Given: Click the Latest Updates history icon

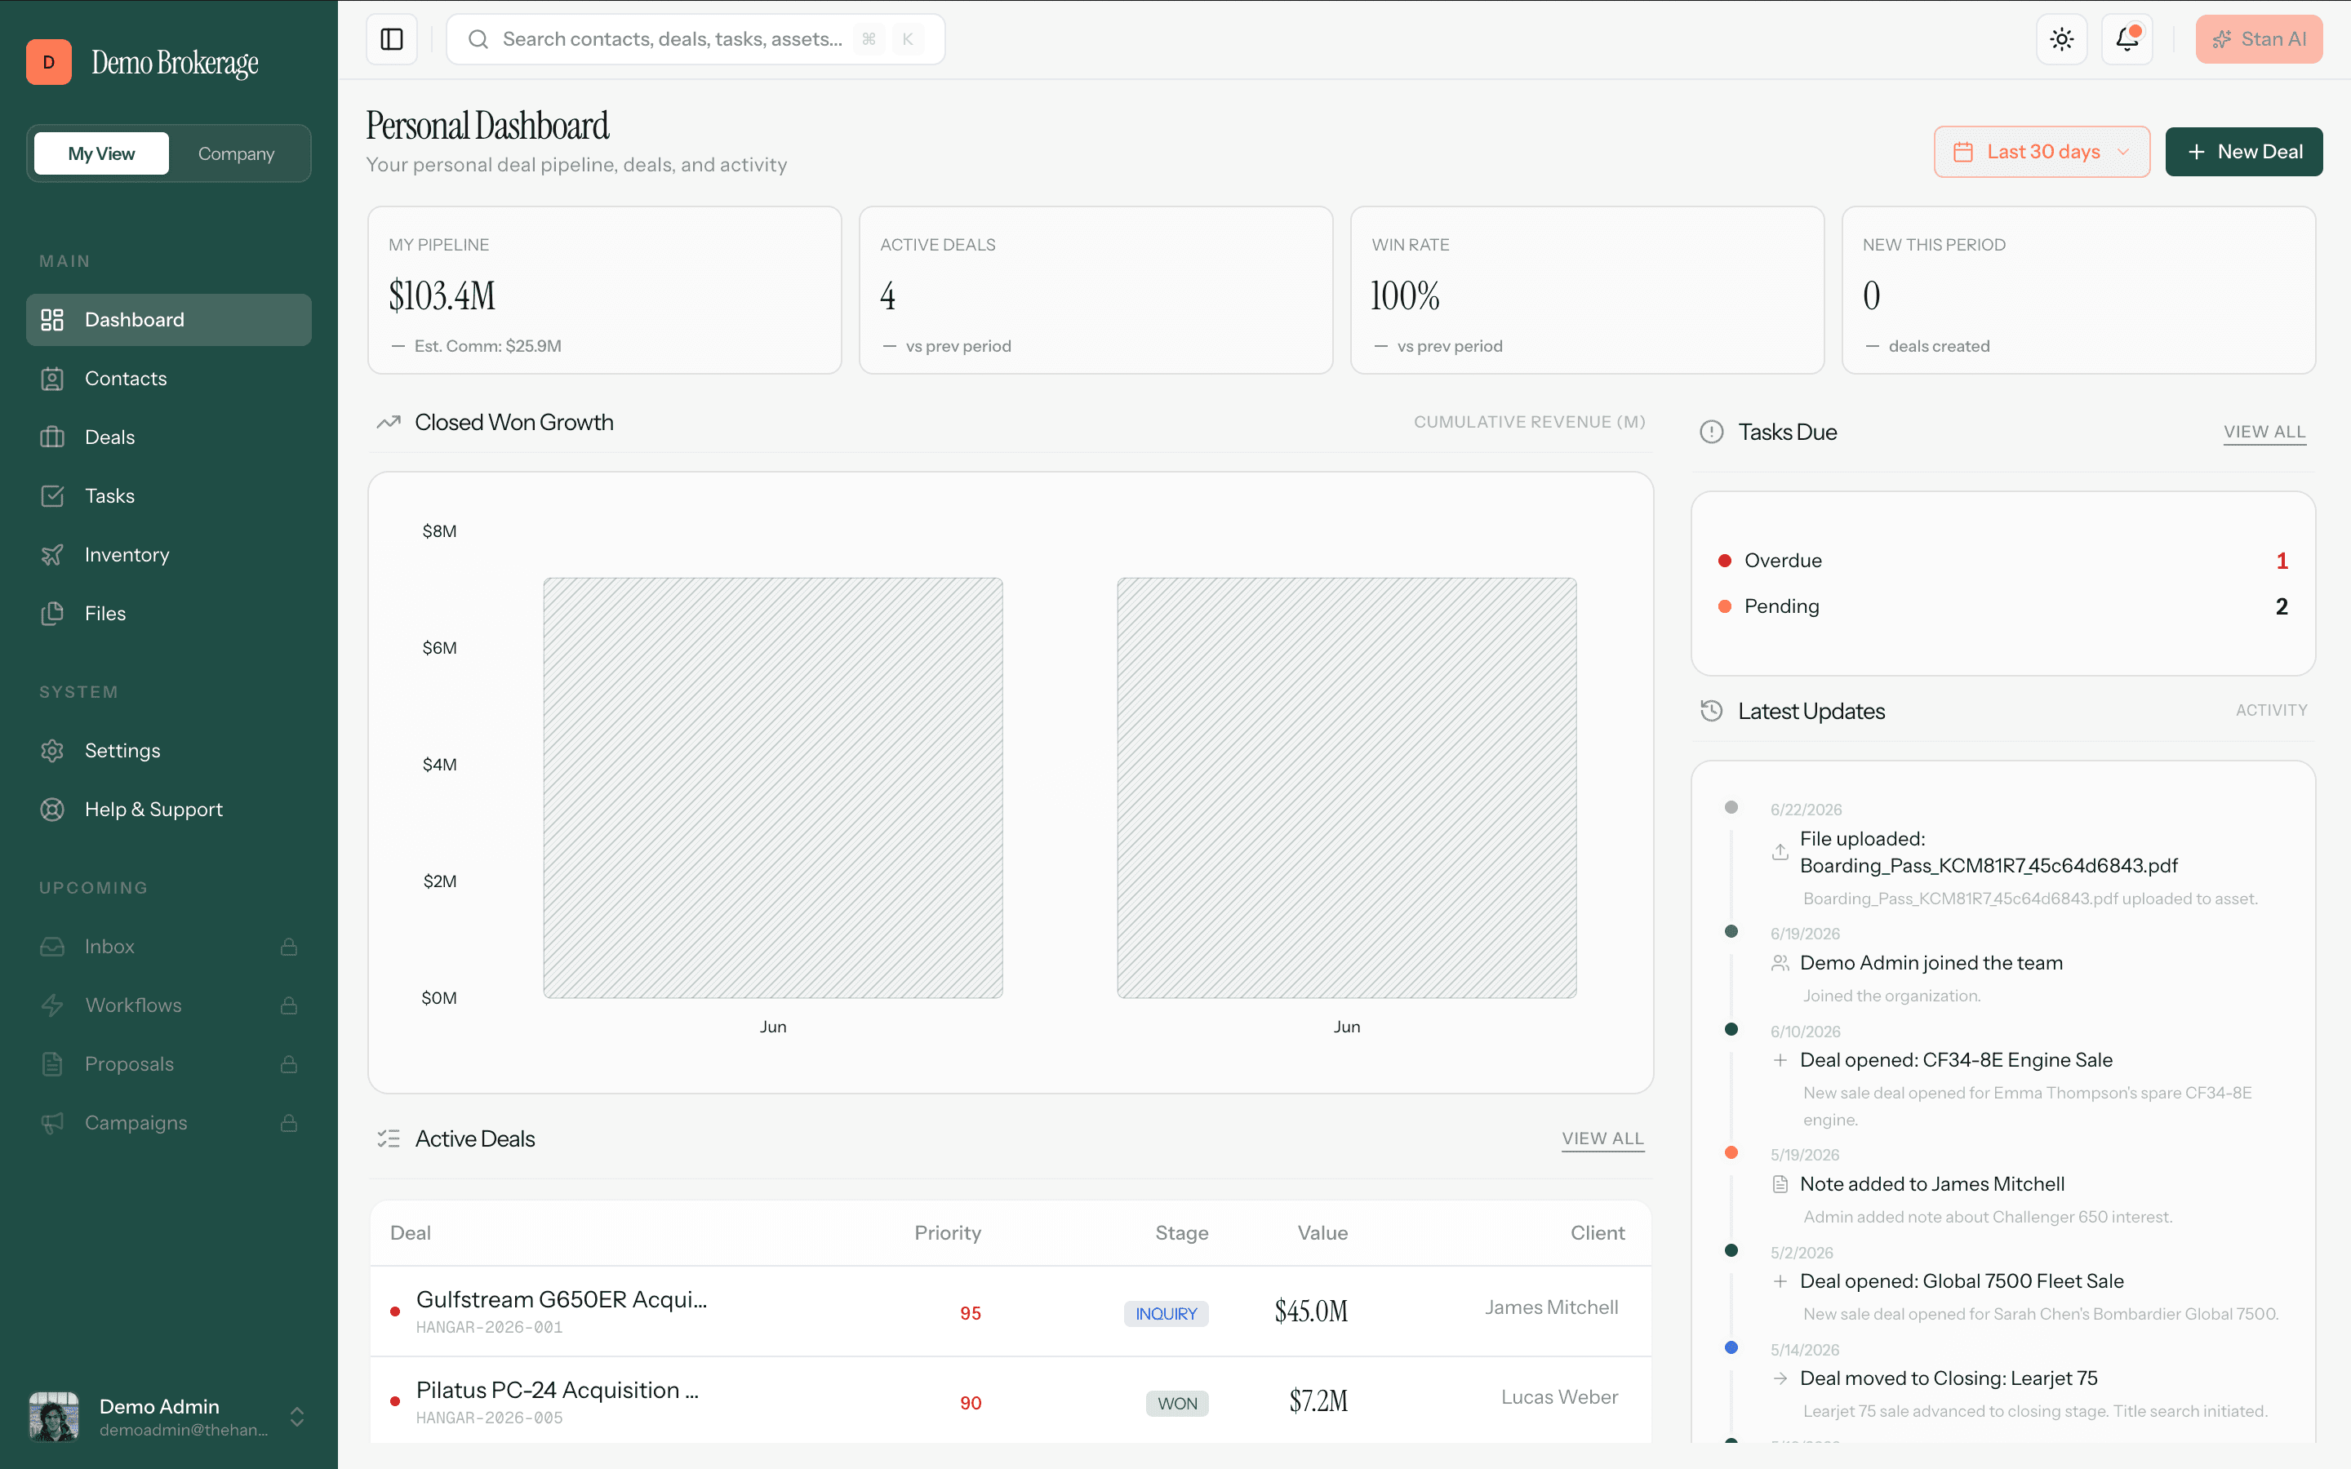Looking at the screenshot, I should (x=1712, y=711).
